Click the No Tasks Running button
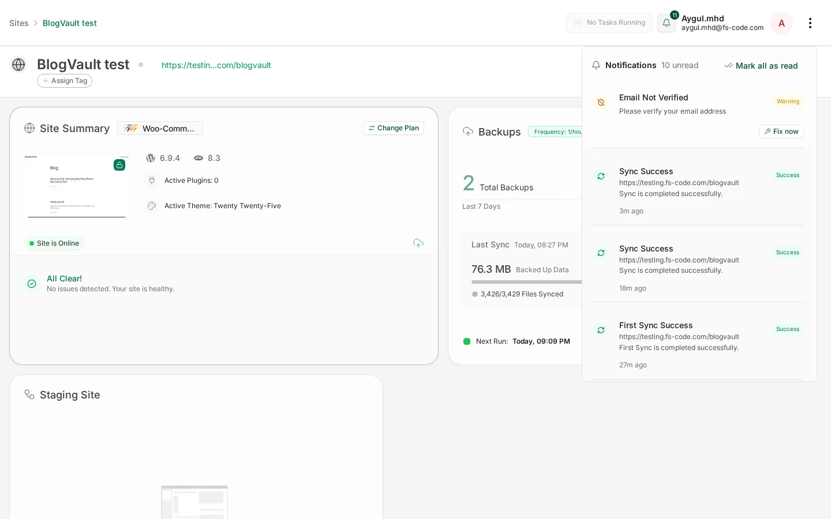This screenshot has width=831, height=519. click(609, 23)
